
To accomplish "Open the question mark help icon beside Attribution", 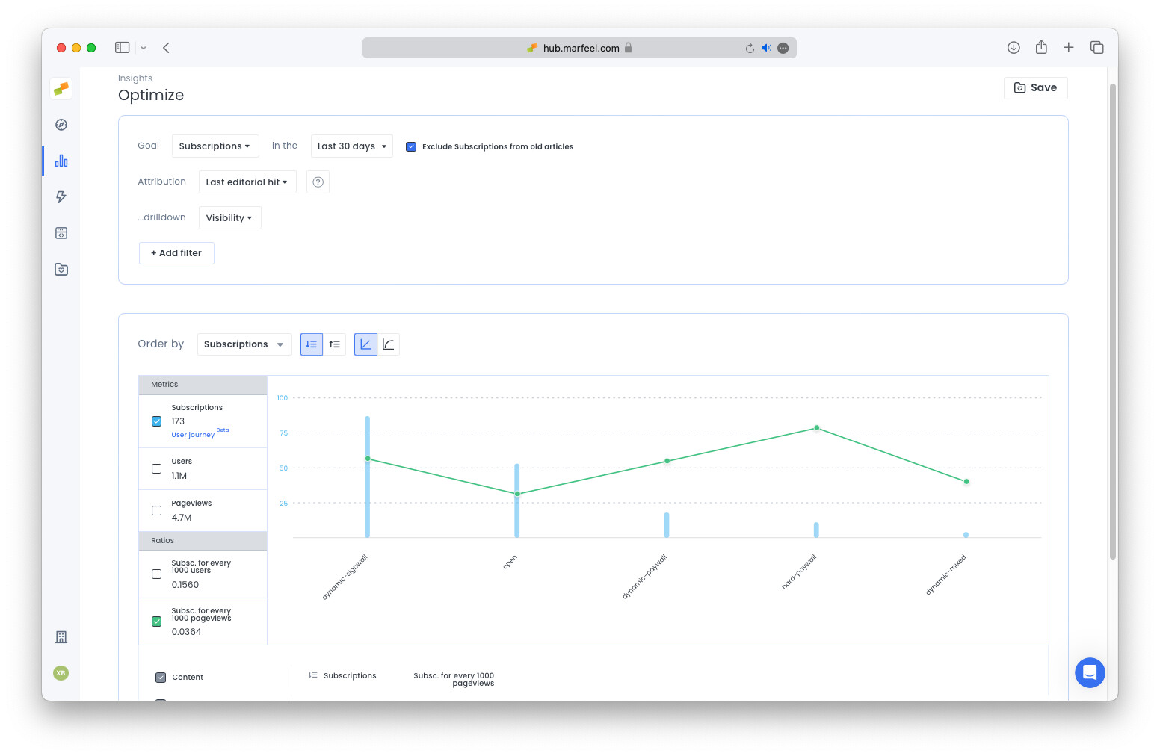I will click(318, 182).
